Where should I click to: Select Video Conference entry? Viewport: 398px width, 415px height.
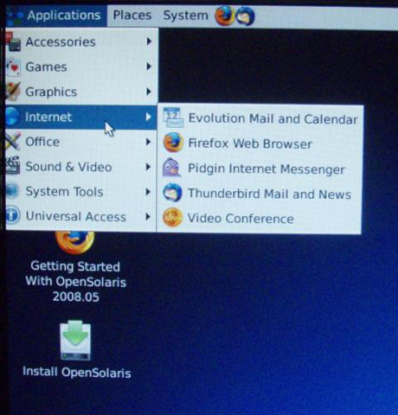[260, 218]
